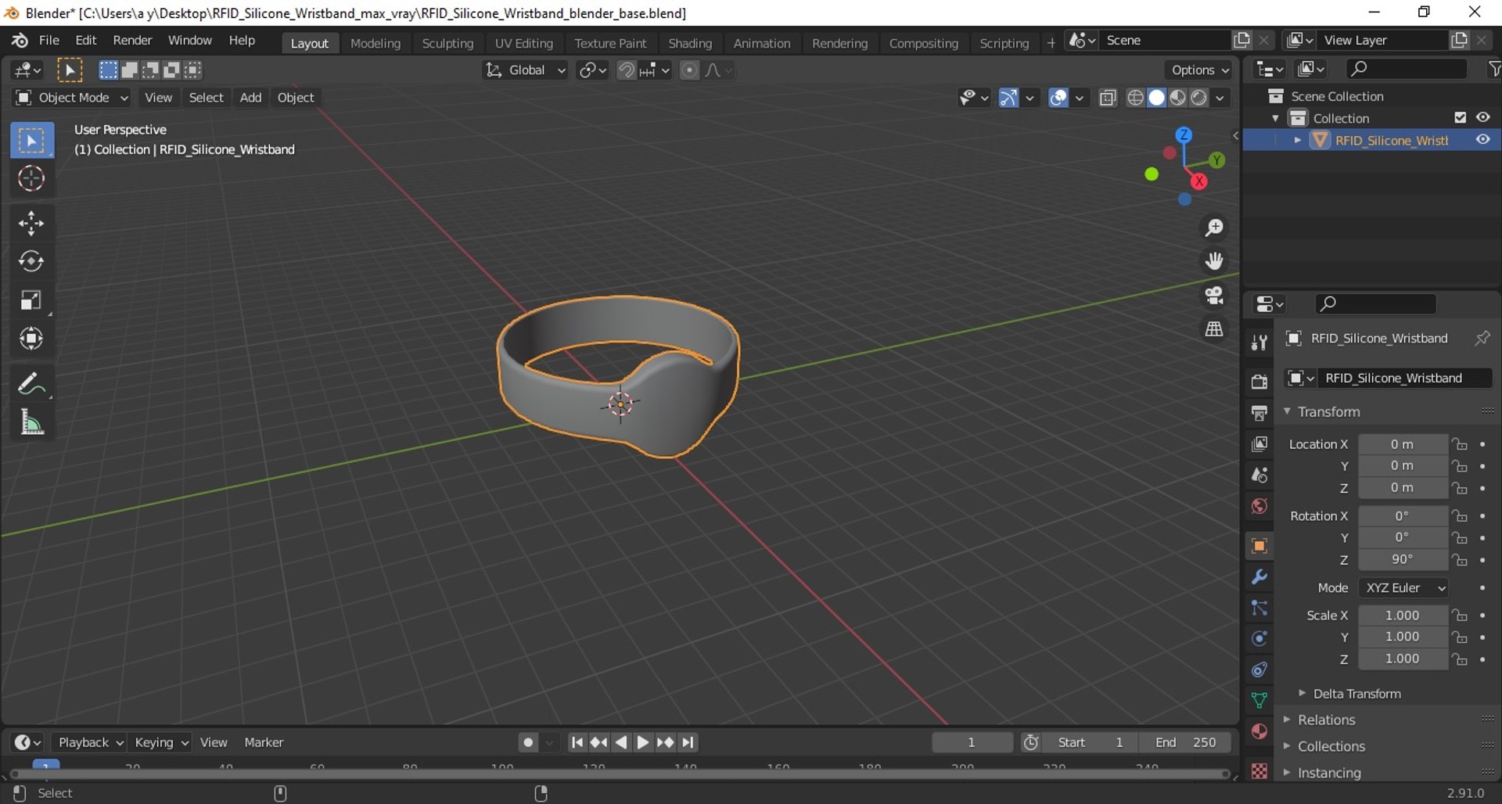This screenshot has width=1502, height=804.
Task: Open the Object Constraints properties tab
Action: click(1259, 669)
